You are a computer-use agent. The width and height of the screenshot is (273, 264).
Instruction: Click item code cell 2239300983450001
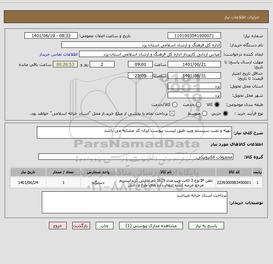[x=234, y=182]
